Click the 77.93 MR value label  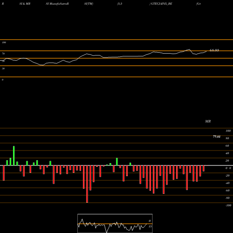(217, 137)
